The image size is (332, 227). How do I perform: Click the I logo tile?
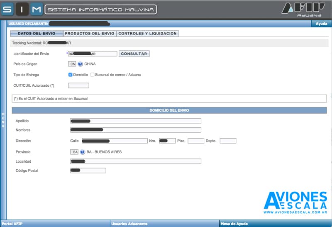click(x=22, y=10)
